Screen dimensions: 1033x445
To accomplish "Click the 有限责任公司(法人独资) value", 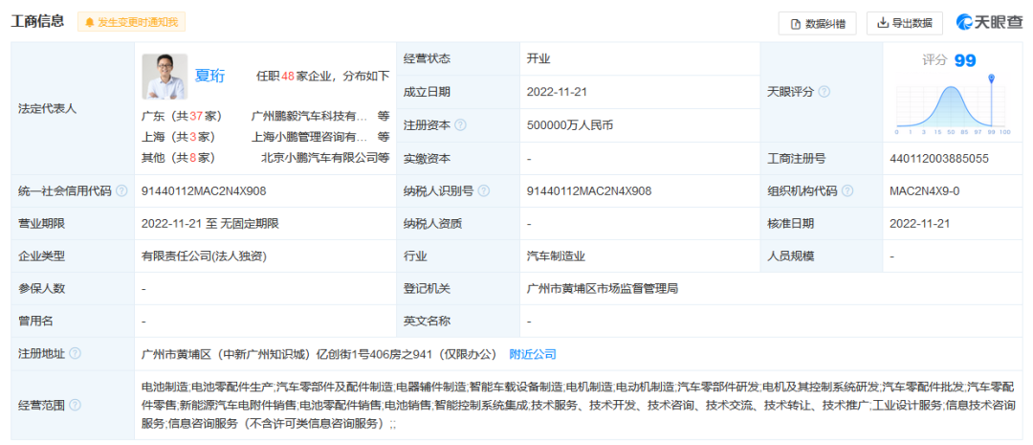I will (x=205, y=256).
